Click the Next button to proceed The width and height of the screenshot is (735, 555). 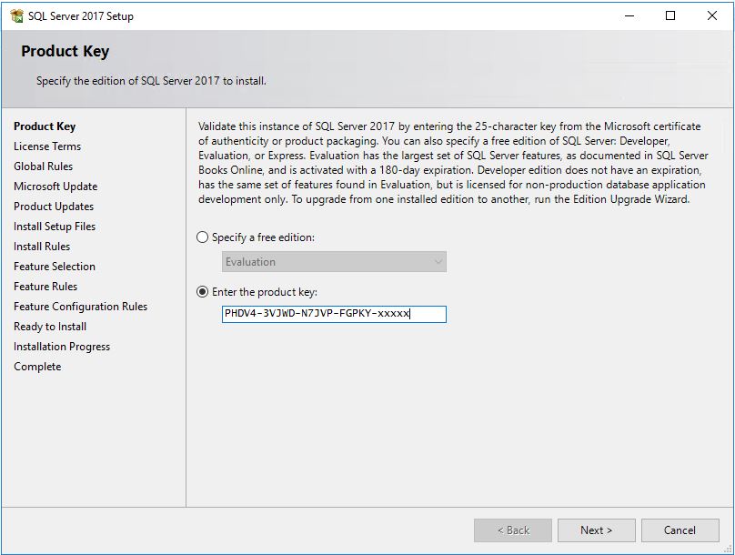[596, 530]
